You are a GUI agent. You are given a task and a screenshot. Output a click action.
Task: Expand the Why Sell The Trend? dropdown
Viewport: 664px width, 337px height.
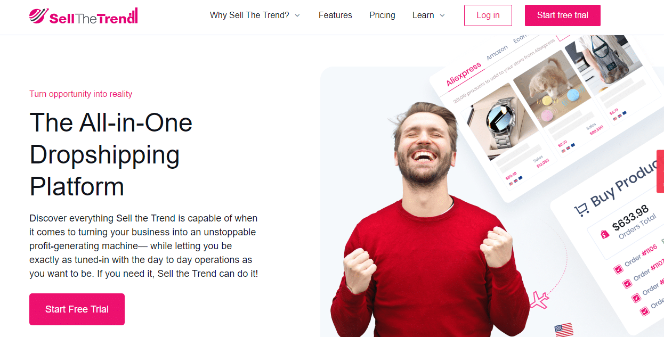point(255,15)
